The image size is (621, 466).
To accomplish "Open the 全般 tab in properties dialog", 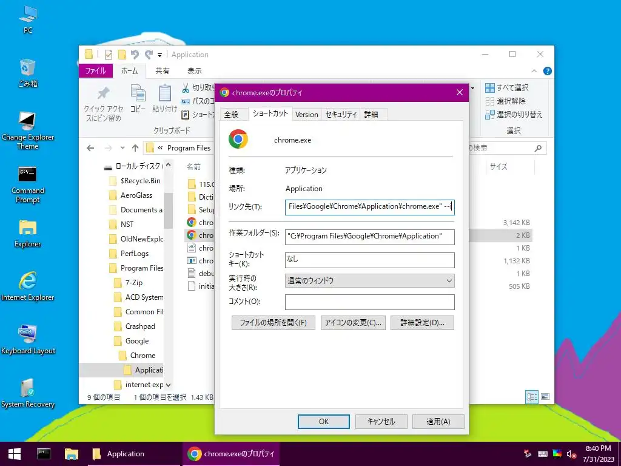I will click(231, 115).
